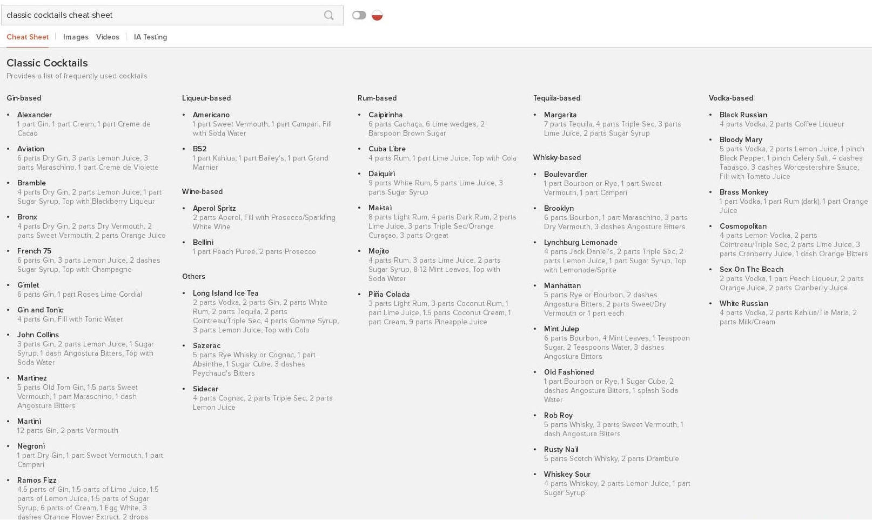Screen dimensions: 872x520
Task: Click the Whisky-based section heading
Action: pos(557,158)
